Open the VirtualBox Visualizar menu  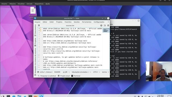pyautogui.click(x=21, y=4)
